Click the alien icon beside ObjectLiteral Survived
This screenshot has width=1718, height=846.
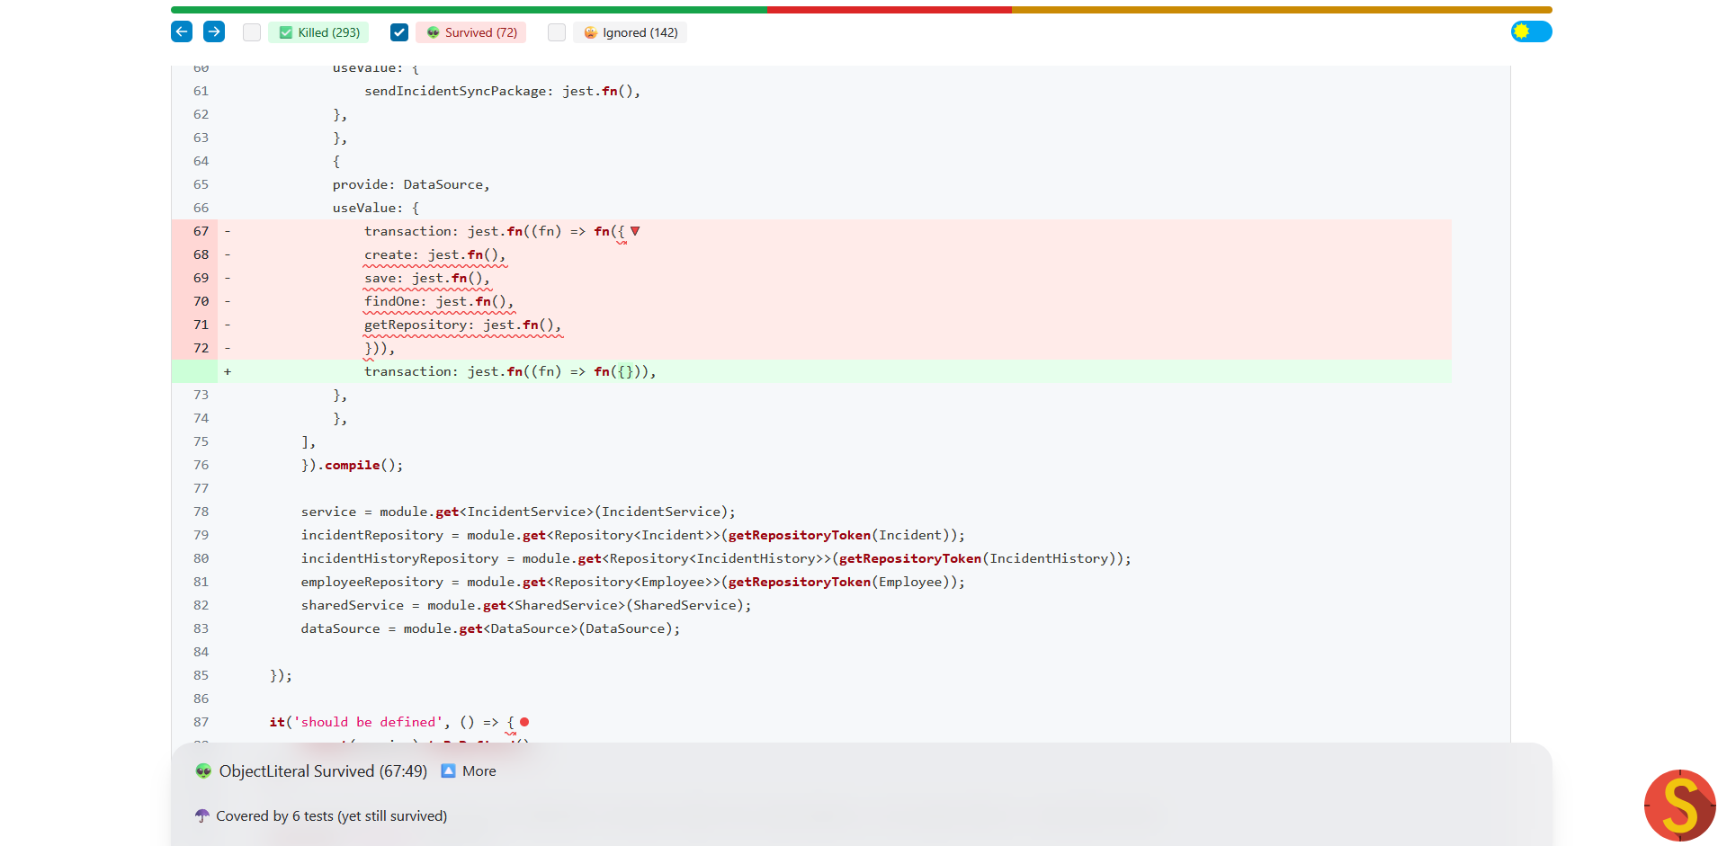(203, 771)
